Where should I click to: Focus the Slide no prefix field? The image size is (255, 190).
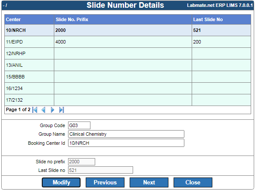(x=81, y=162)
